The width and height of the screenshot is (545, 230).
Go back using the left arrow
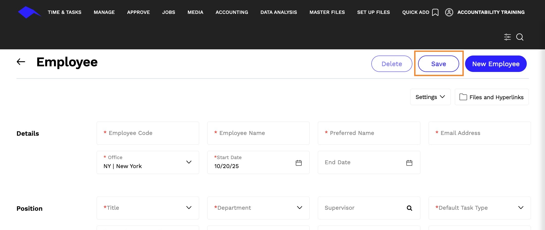(21, 62)
